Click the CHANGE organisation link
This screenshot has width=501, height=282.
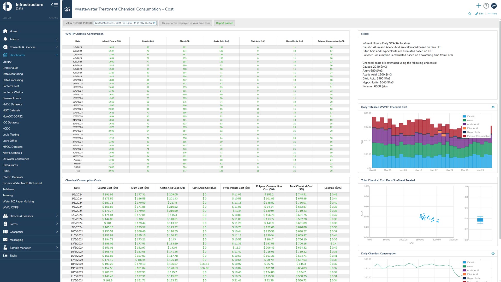pos(53,18)
